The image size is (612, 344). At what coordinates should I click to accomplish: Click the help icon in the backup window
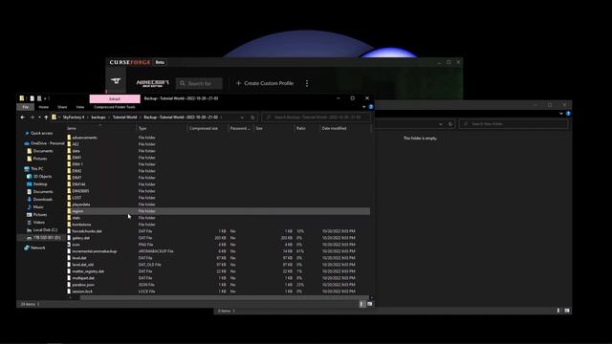point(371,107)
